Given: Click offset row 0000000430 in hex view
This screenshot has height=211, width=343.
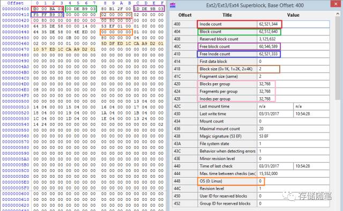Looking at the screenshot, I should coord(16,26).
